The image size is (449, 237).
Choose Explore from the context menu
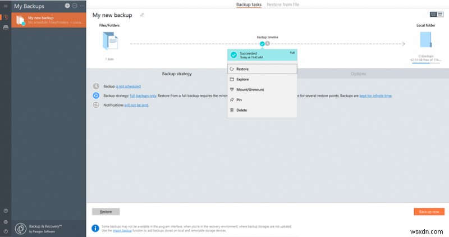click(262, 79)
